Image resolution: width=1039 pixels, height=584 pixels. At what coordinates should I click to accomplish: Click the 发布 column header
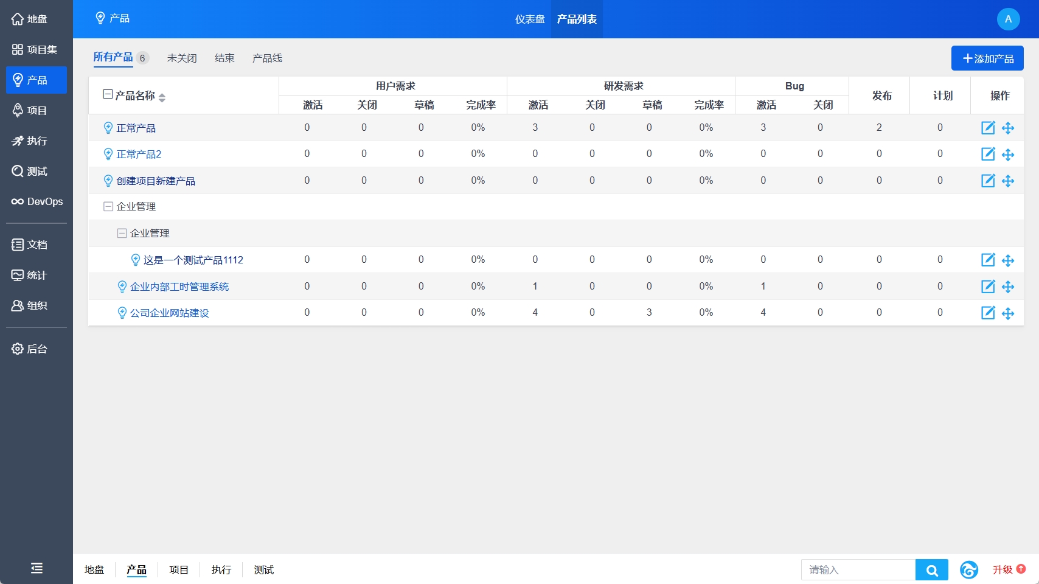[x=882, y=96]
